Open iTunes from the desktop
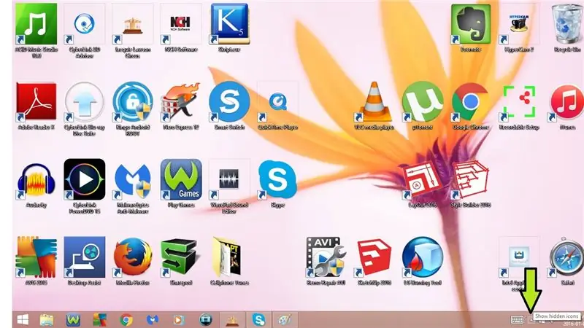584x328 pixels. point(567,102)
